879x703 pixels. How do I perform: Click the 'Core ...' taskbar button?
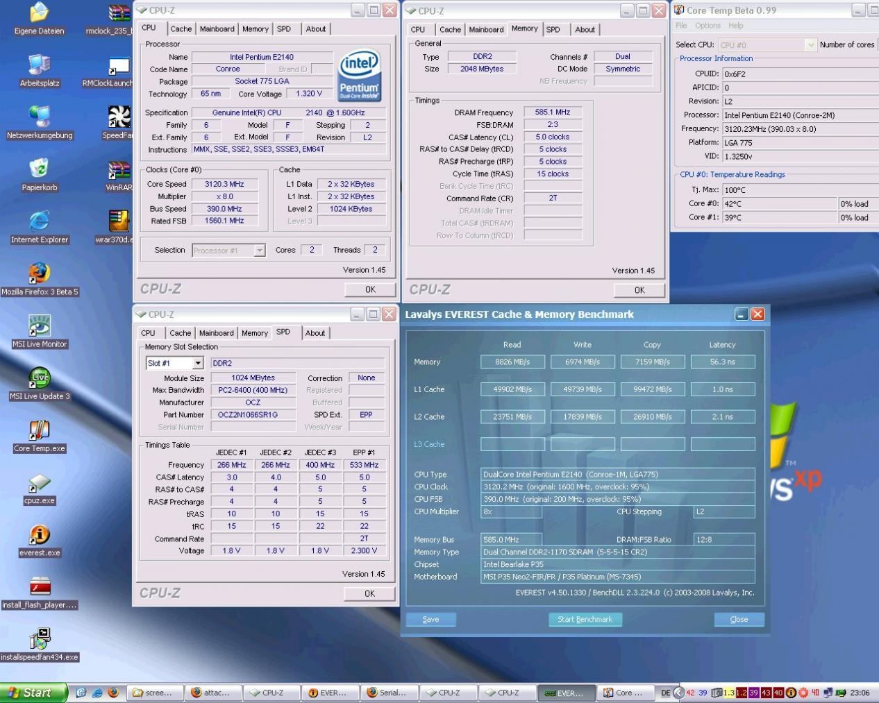click(626, 693)
